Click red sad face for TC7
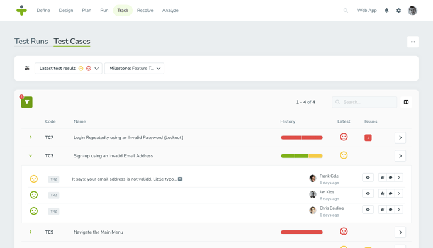Viewport: 433px width, 248px height. (x=344, y=137)
